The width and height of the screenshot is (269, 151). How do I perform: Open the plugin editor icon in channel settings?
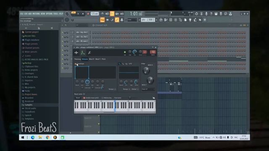[x=76, y=53]
